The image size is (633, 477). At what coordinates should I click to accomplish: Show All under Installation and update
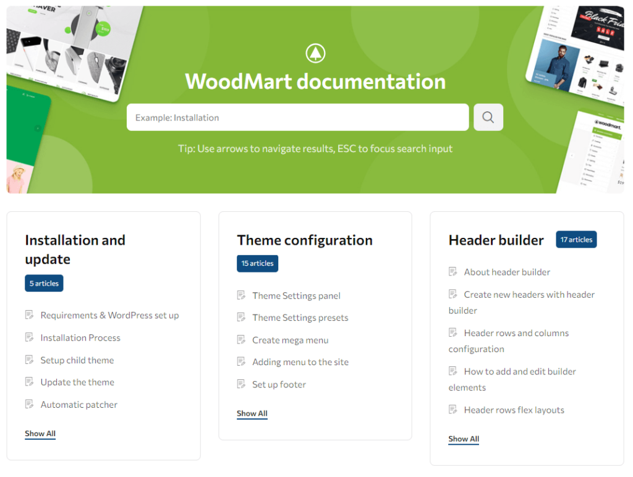click(x=40, y=433)
